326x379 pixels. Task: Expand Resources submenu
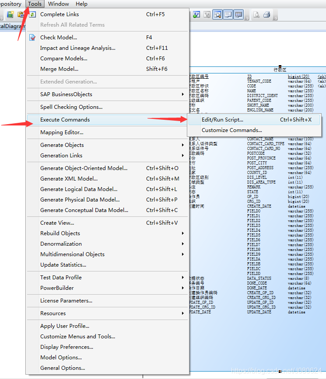[183, 313]
